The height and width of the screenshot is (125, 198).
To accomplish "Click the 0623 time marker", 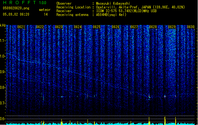I will pos(59,27).
